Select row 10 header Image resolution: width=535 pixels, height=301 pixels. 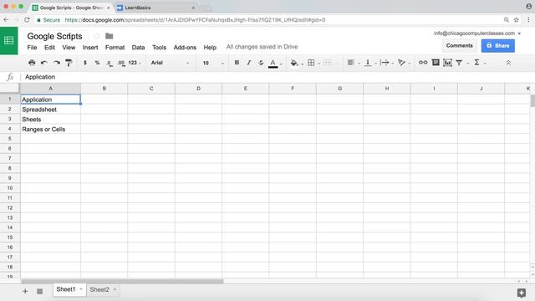[x=10, y=188]
